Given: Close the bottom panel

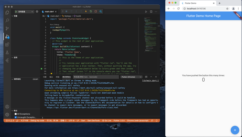Looking at the screenshot, I should (156, 77).
